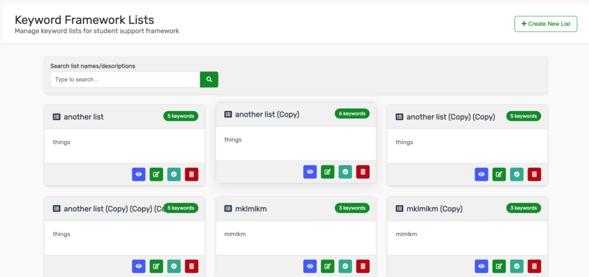Edit the 'mklmlkm' list

click(x=328, y=266)
